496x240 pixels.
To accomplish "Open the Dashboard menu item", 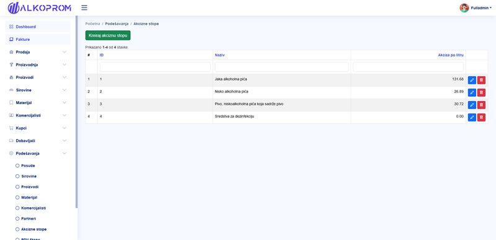I will (38, 27).
